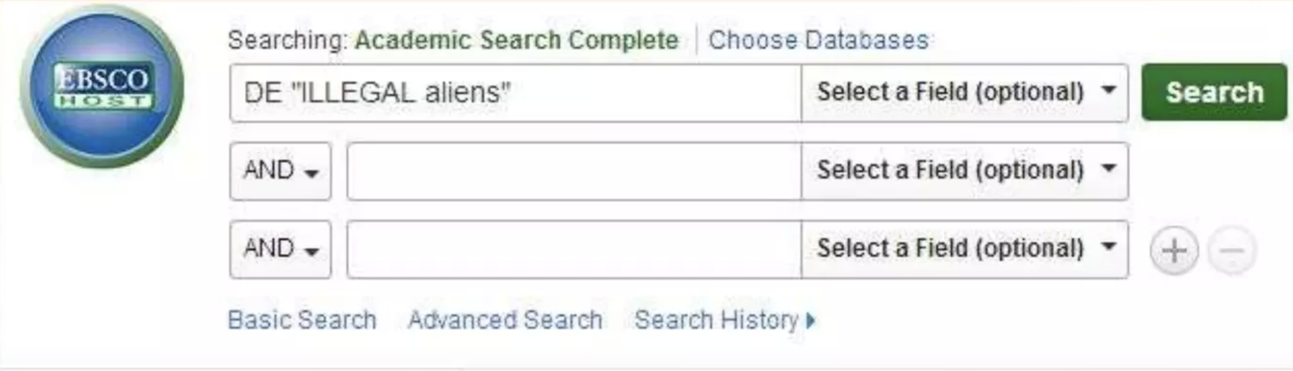Expand Search History arrow
Image resolution: width=1293 pixels, height=371 pixels.
pyautogui.click(x=811, y=320)
